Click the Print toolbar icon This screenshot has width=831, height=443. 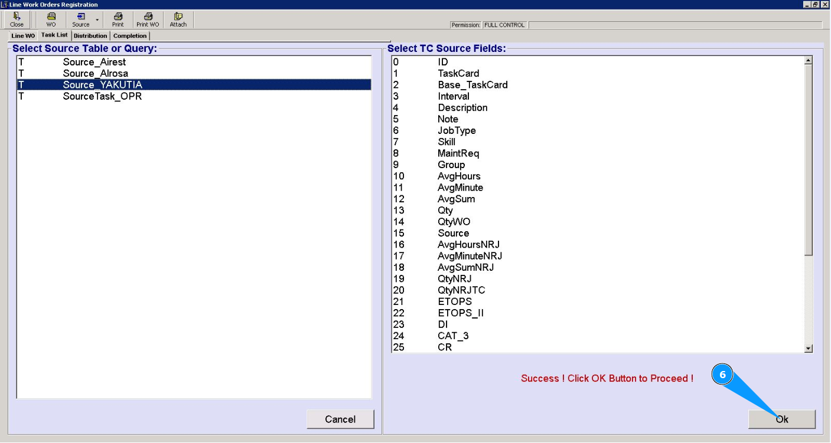pyautogui.click(x=118, y=19)
